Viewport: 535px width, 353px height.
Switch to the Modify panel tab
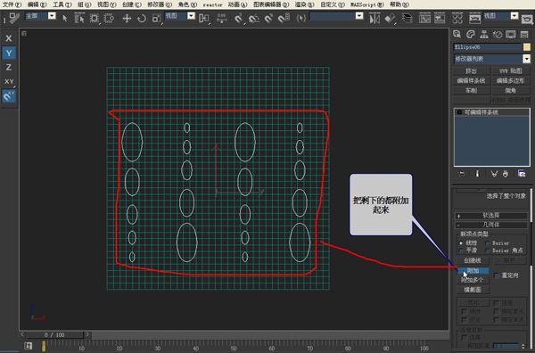[x=471, y=34]
